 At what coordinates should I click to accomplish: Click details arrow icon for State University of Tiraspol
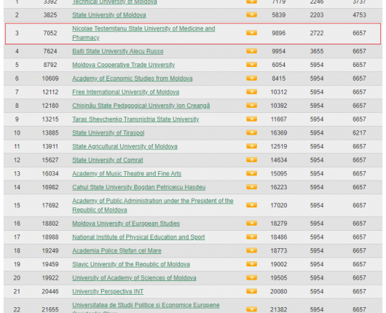click(251, 132)
